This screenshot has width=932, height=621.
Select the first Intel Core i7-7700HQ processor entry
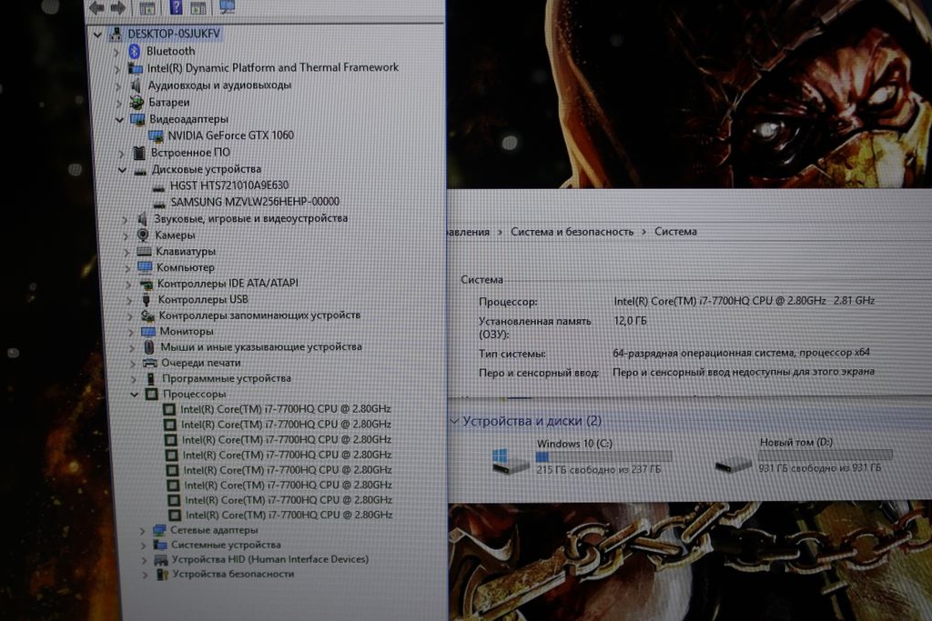tap(285, 409)
